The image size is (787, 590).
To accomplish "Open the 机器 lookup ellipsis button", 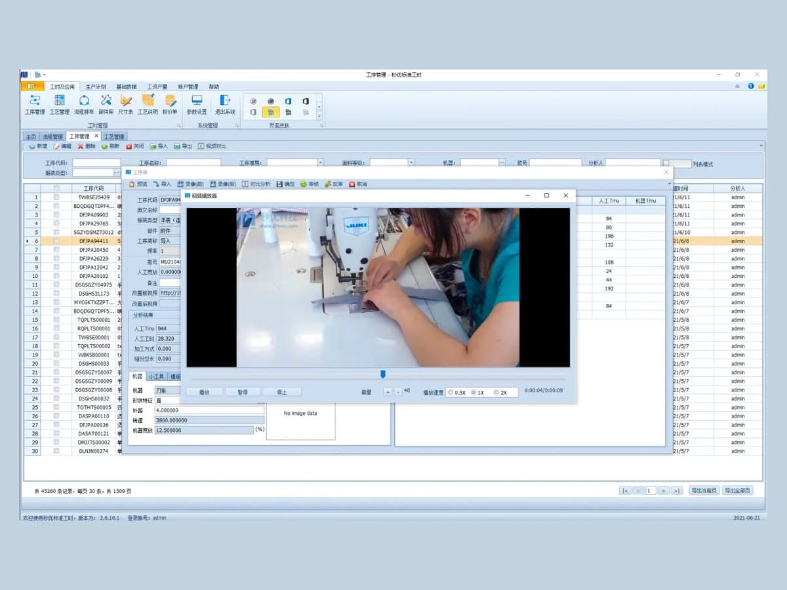I will pos(502,163).
